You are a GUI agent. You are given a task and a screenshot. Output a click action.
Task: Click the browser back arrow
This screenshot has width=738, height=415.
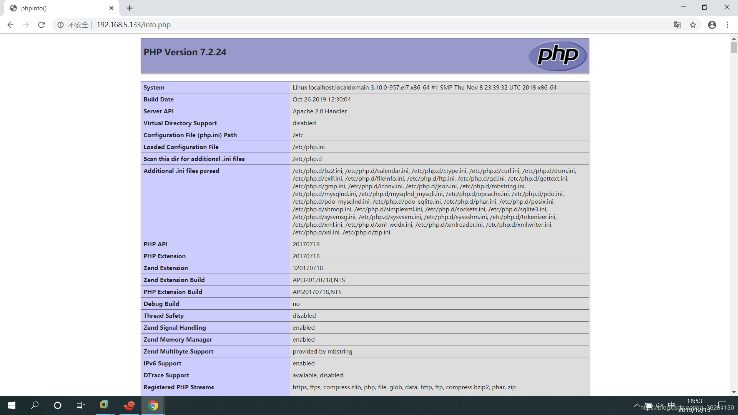[x=10, y=25]
